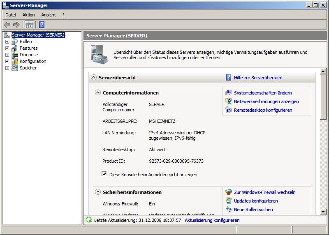The image size is (329, 235).
Task: Click the 'IPv4-Adresse wird per DHCP' value
Action: pyautogui.click(x=177, y=133)
